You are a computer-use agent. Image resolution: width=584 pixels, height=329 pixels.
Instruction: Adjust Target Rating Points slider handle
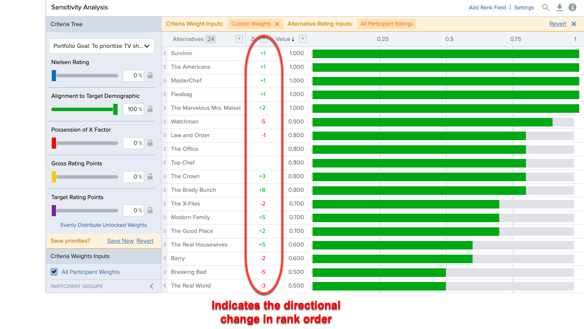click(x=54, y=211)
